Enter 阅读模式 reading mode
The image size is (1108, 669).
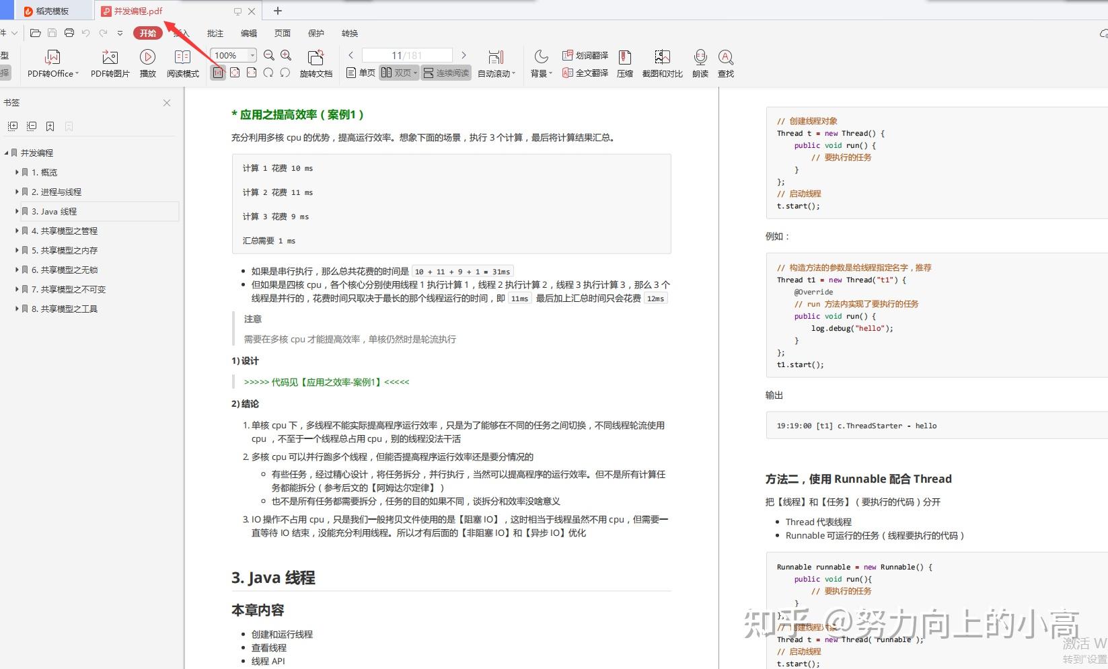pyautogui.click(x=183, y=64)
